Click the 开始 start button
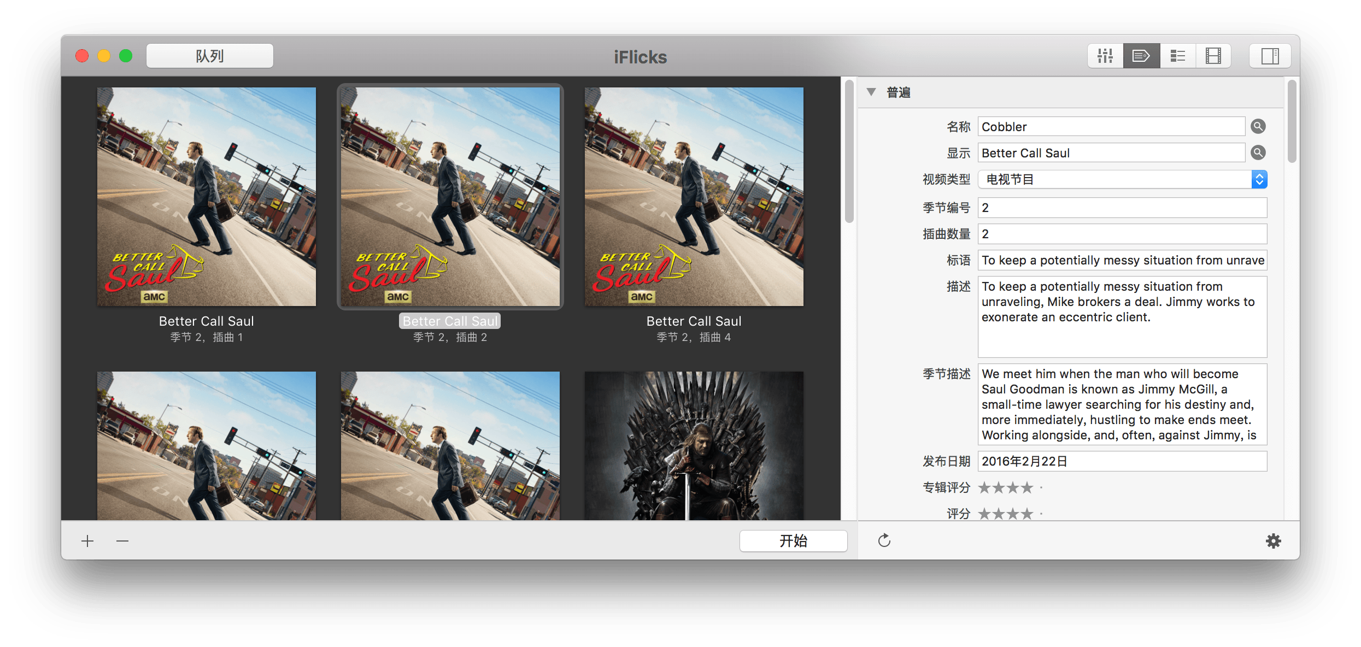 (793, 541)
